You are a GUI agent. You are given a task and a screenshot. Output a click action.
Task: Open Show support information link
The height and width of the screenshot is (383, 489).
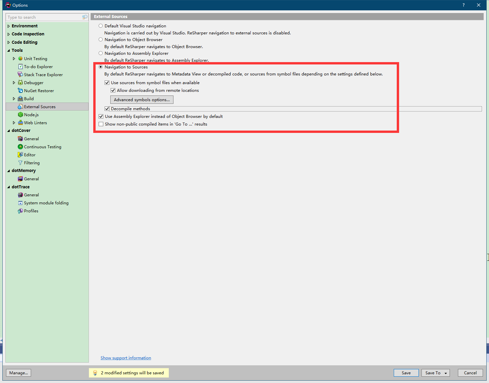[126, 358]
